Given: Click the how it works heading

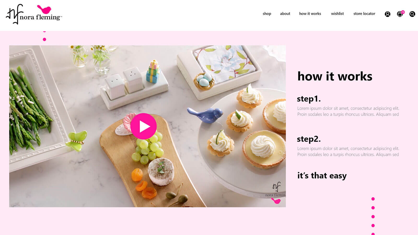Looking at the screenshot, I should [335, 76].
